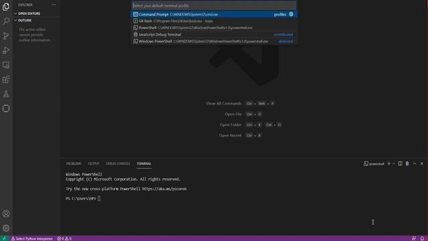Click the Explorer more actions ellipsis
The height and width of the screenshot is (241, 428).
53,5
